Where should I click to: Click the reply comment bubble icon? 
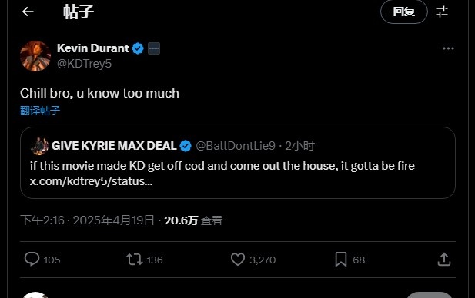pos(32,260)
